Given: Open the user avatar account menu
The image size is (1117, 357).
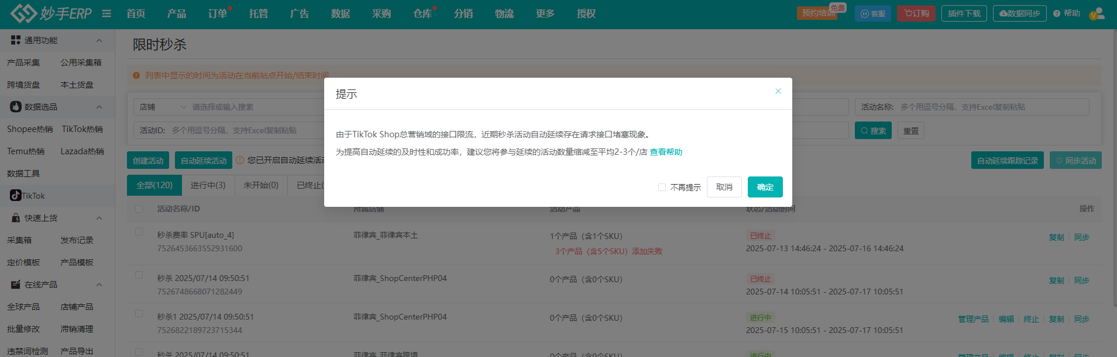Looking at the screenshot, I should click(1097, 13).
